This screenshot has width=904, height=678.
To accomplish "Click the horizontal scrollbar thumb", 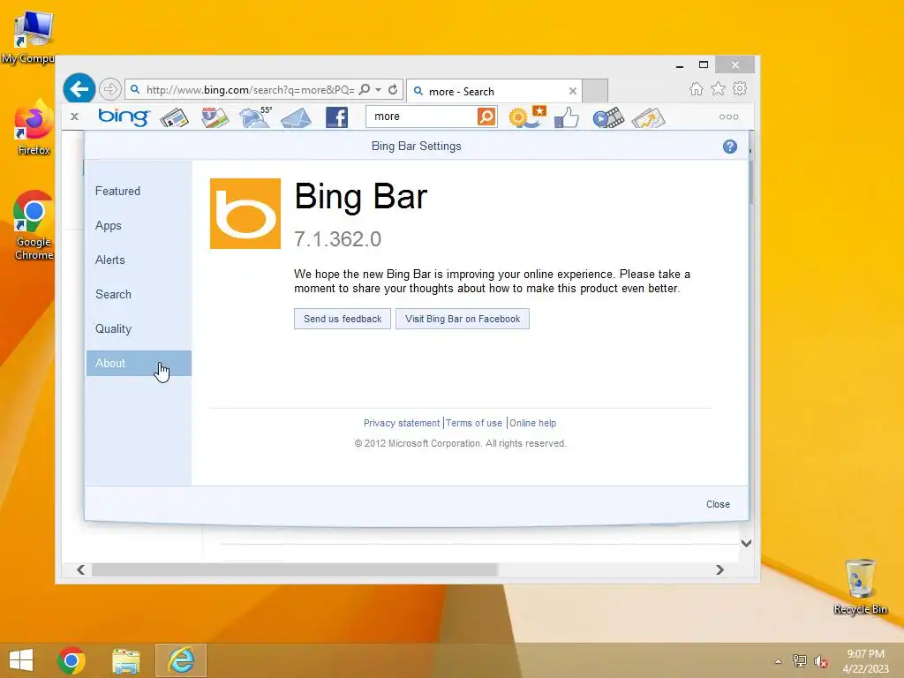I will click(x=295, y=569).
